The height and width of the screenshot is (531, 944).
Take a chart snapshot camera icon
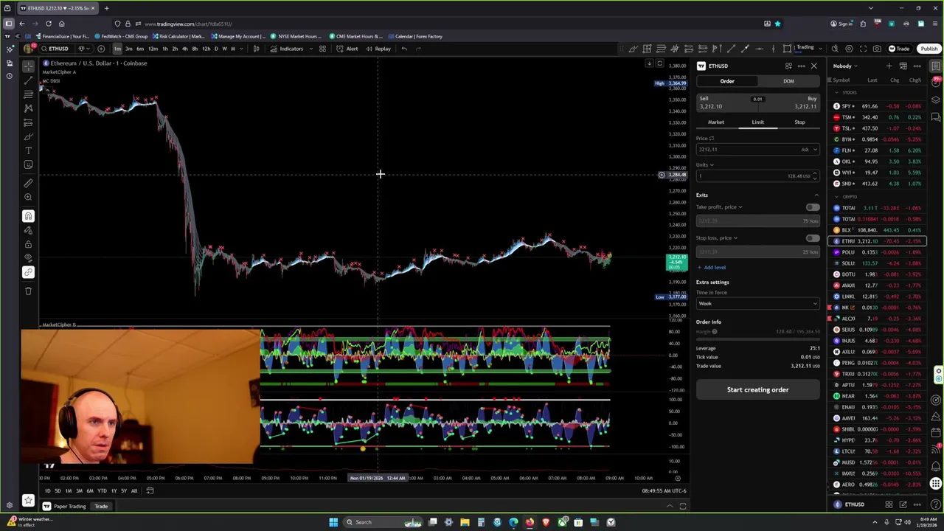coord(877,49)
